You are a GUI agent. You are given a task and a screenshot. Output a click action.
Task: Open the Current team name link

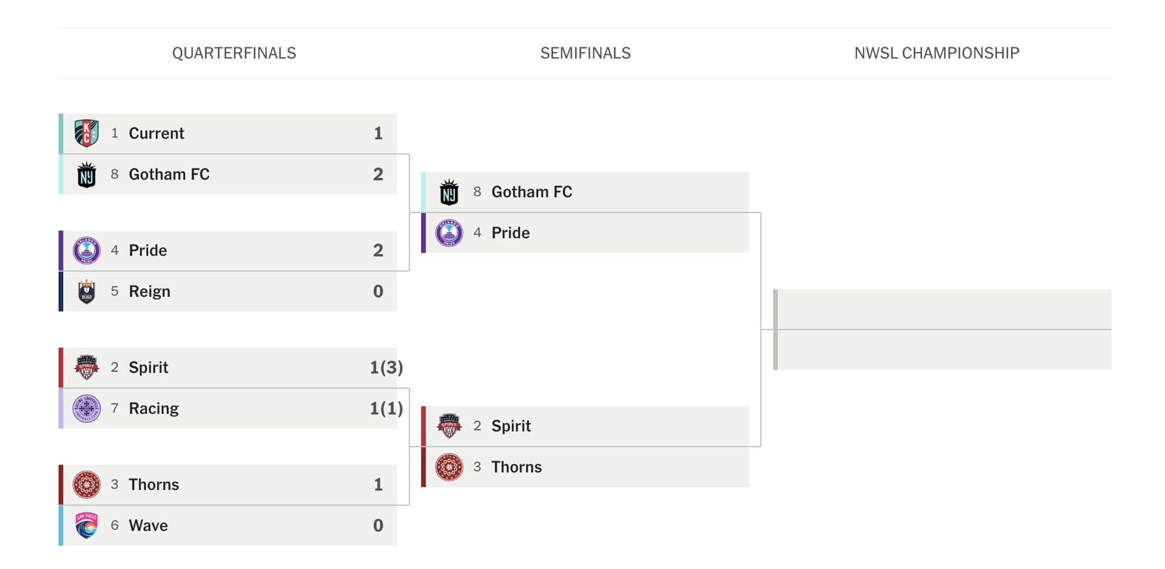coord(157,133)
